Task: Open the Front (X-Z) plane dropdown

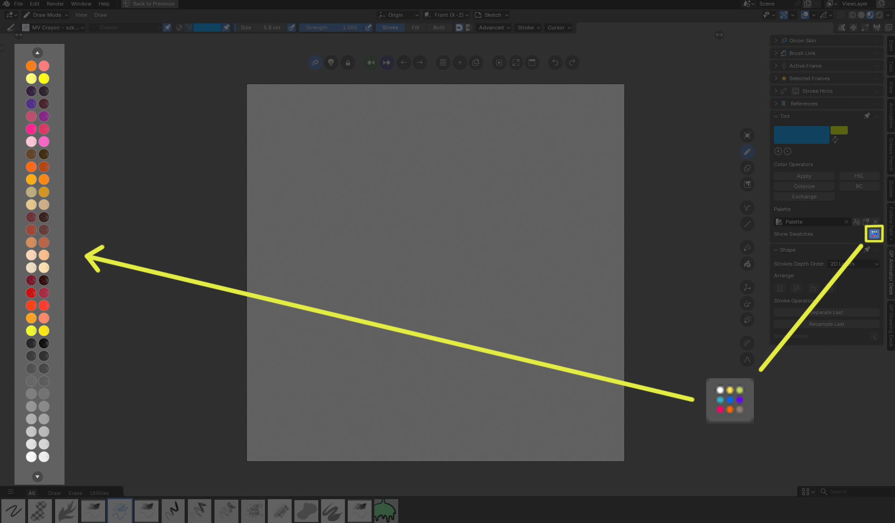Action: click(x=446, y=15)
